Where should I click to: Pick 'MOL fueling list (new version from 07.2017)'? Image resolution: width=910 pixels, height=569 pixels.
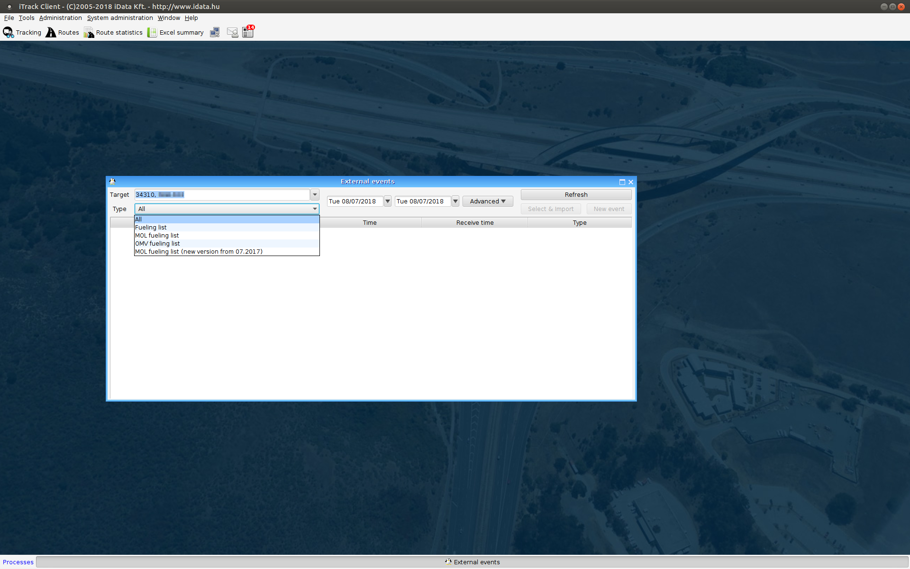(199, 251)
